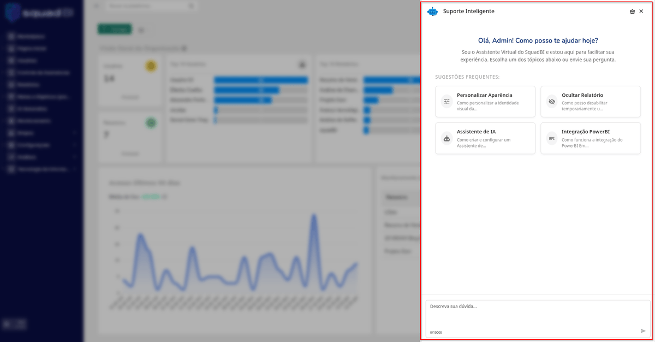
Task: Click the API icon on Integração PowerBI
Action: pos(552,139)
